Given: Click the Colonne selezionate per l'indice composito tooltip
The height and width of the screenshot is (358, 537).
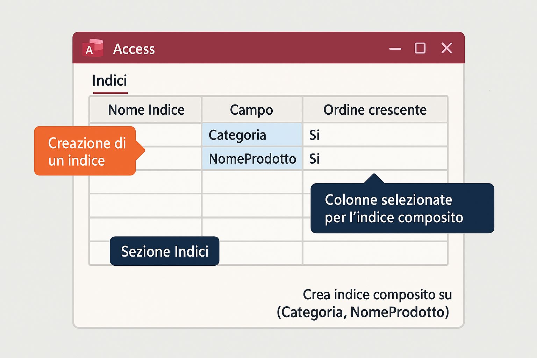Looking at the screenshot, I should tap(402, 208).
